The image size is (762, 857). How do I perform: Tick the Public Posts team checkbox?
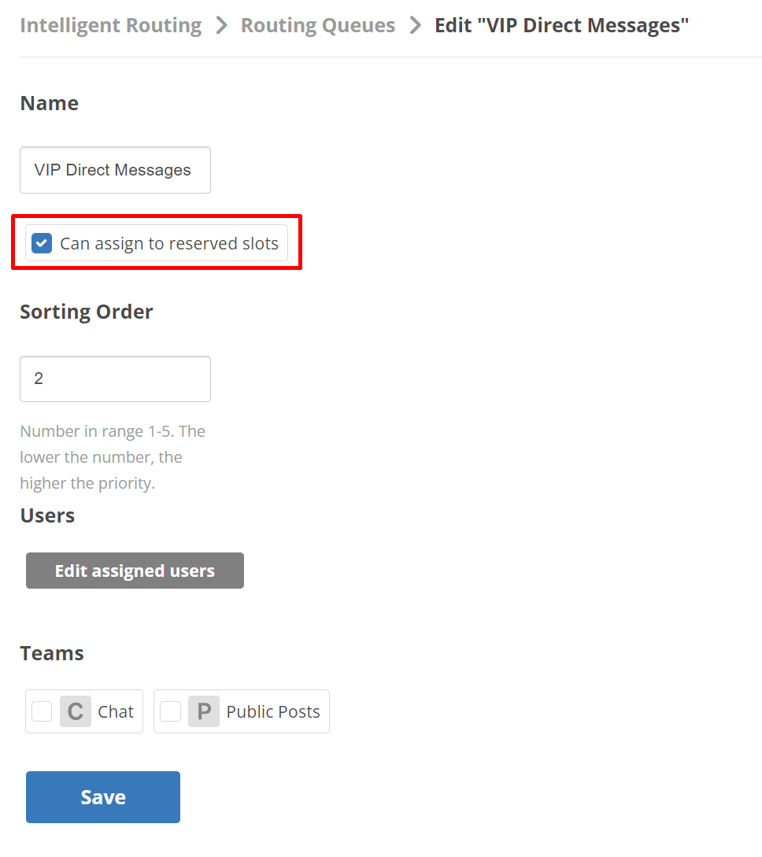(171, 711)
